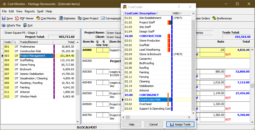Click the CostCodes dialog title icon

[125, 7]
